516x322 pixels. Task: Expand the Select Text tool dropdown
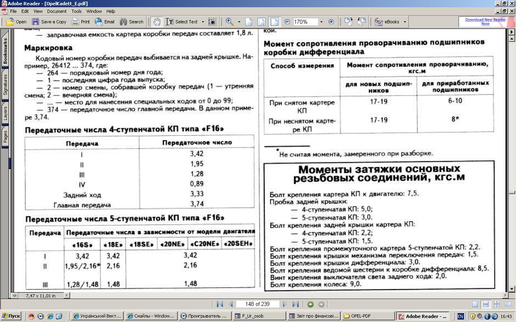pos(203,22)
